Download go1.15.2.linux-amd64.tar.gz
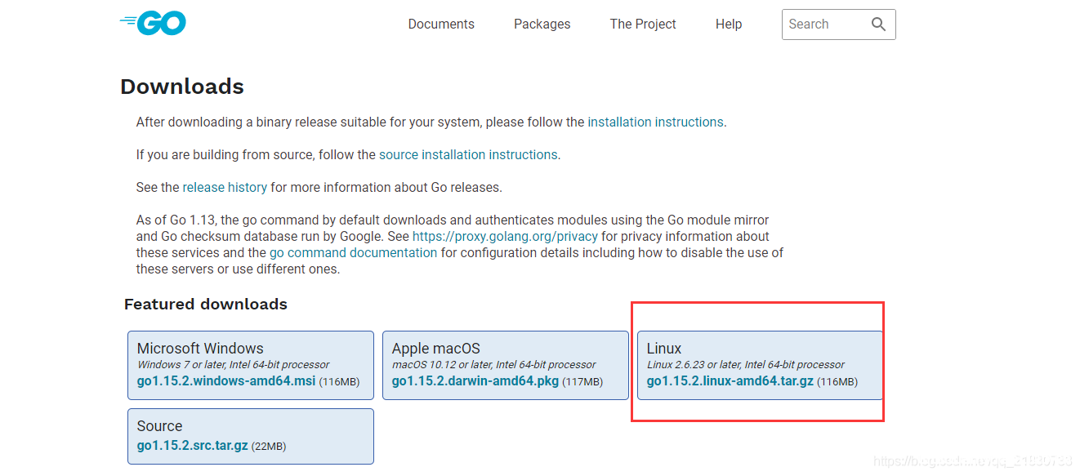 [730, 381]
